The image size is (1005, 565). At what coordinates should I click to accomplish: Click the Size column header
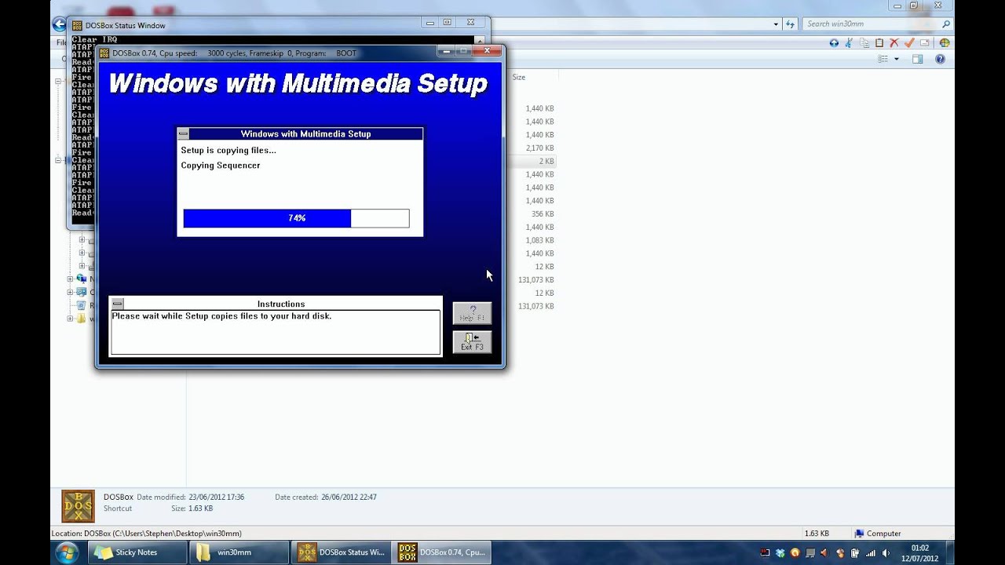point(519,77)
